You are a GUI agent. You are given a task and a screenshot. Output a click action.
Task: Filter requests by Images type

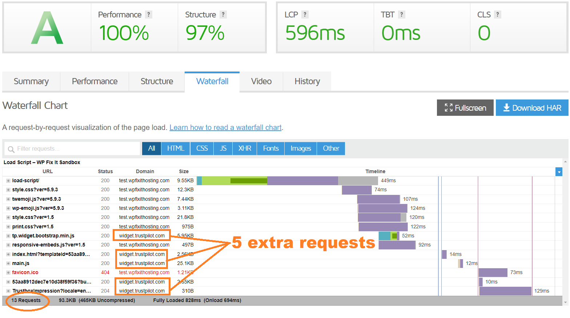301,148
